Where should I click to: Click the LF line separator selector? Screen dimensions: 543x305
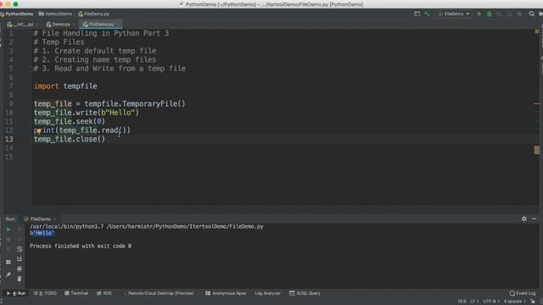(473, 302)
